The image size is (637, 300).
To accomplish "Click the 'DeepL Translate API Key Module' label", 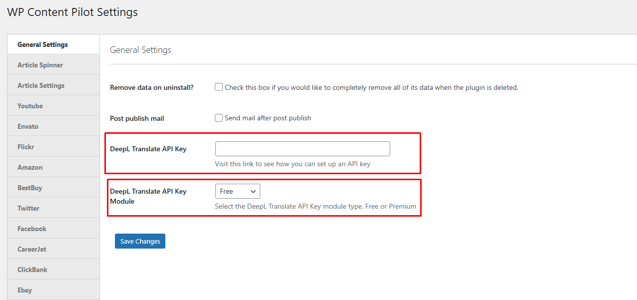I will (148, 196).
